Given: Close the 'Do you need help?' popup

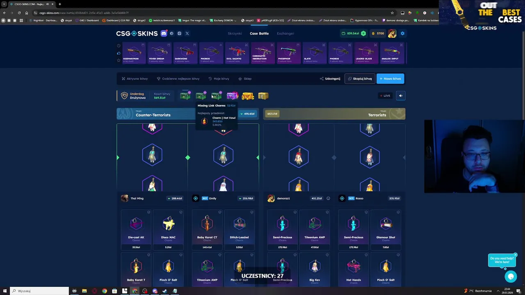Looking at the screenshot, I should click(515, 255).
